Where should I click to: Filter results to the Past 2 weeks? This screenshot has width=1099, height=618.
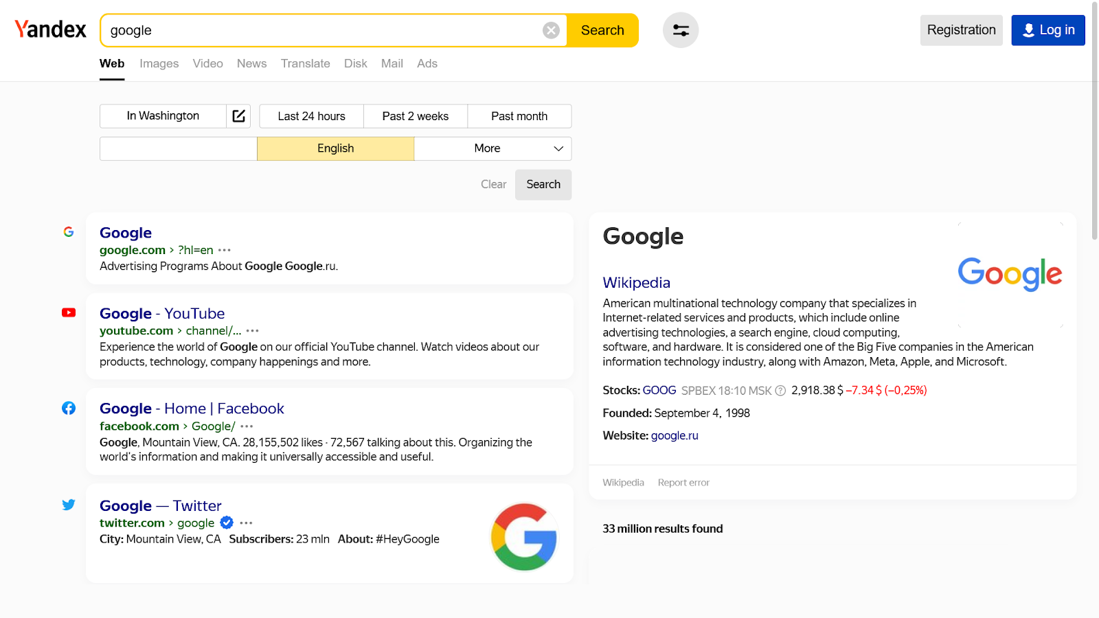point(416,116)
